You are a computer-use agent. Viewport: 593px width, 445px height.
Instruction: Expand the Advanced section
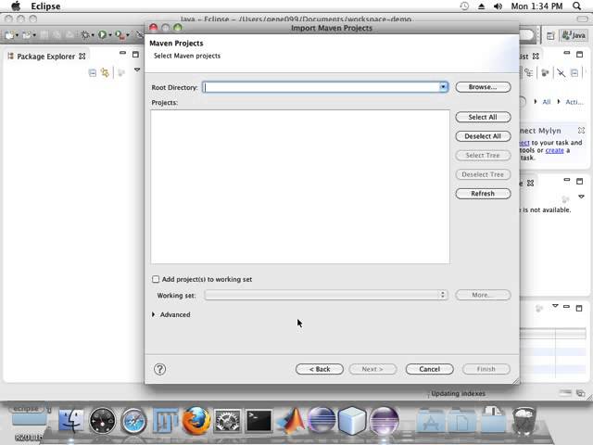(x=154, y=315)
